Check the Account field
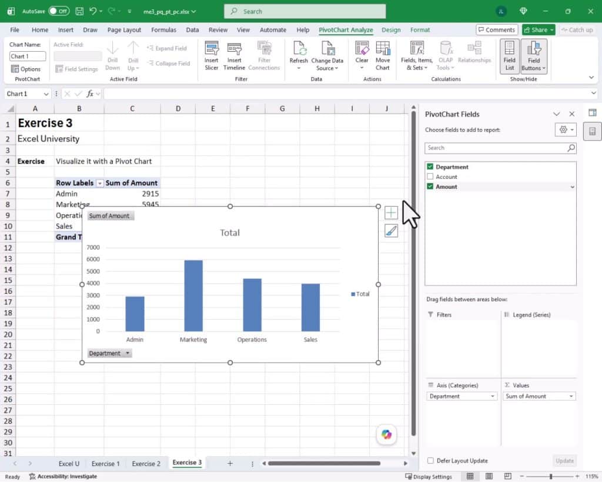 click(x=430, y=177)
